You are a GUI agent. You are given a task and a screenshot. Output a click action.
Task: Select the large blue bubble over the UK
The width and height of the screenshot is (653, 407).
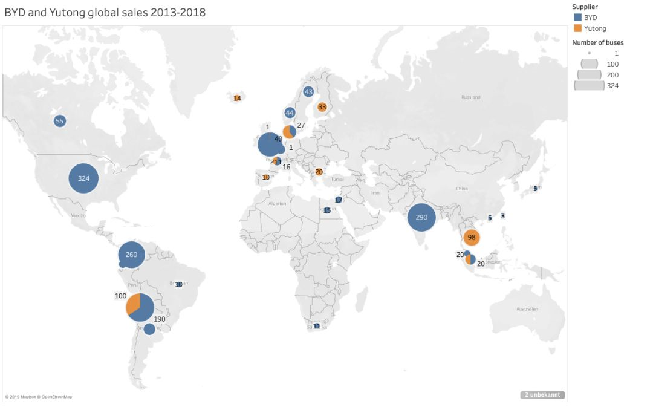point(270,145)
